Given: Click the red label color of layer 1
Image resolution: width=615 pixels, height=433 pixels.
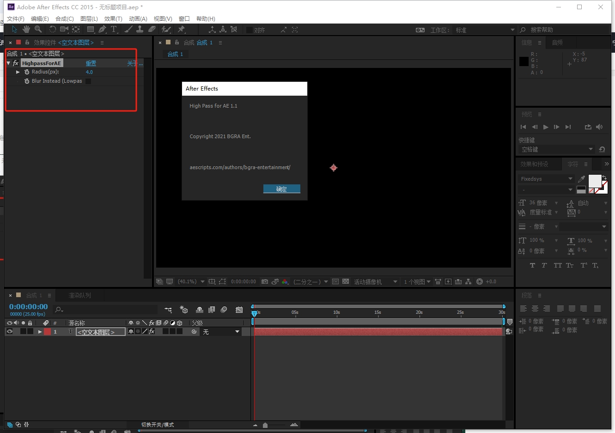Looking at the screenshot, I should tap(47, 331).
